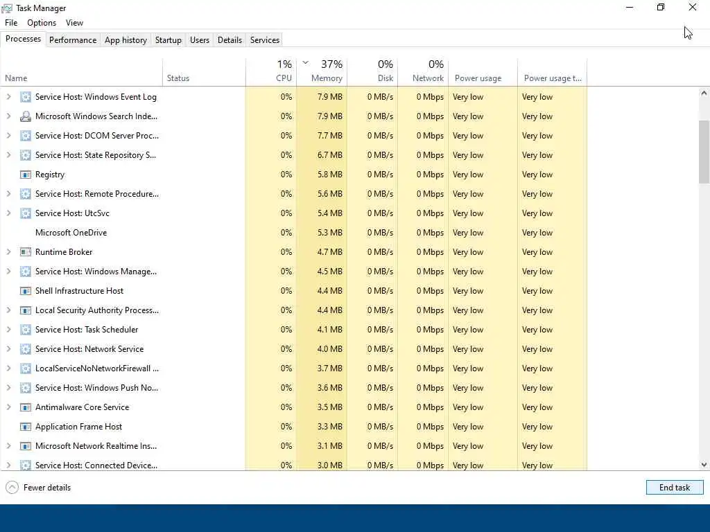This screenshot has width=710, height=532.
Task: Select the Registry process name
Action: coord(50,175)
